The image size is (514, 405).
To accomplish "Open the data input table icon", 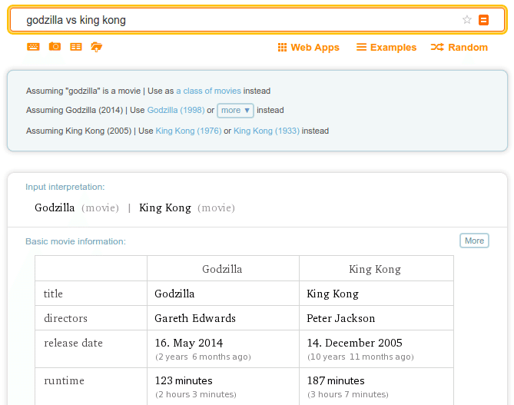I will click(76, 47).
